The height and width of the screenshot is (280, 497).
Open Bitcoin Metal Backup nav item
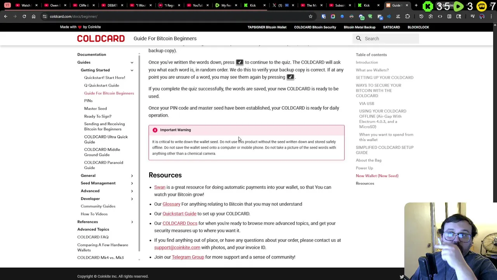click(x=360, y=27)
